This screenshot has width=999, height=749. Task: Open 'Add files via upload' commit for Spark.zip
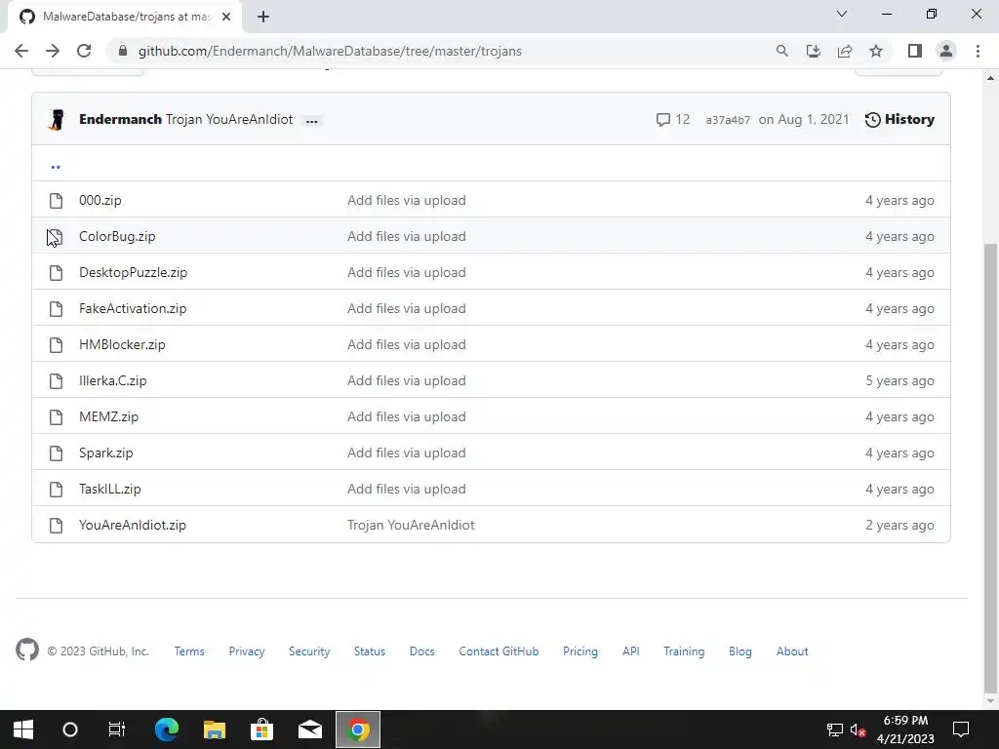click(x=407, y=453)
